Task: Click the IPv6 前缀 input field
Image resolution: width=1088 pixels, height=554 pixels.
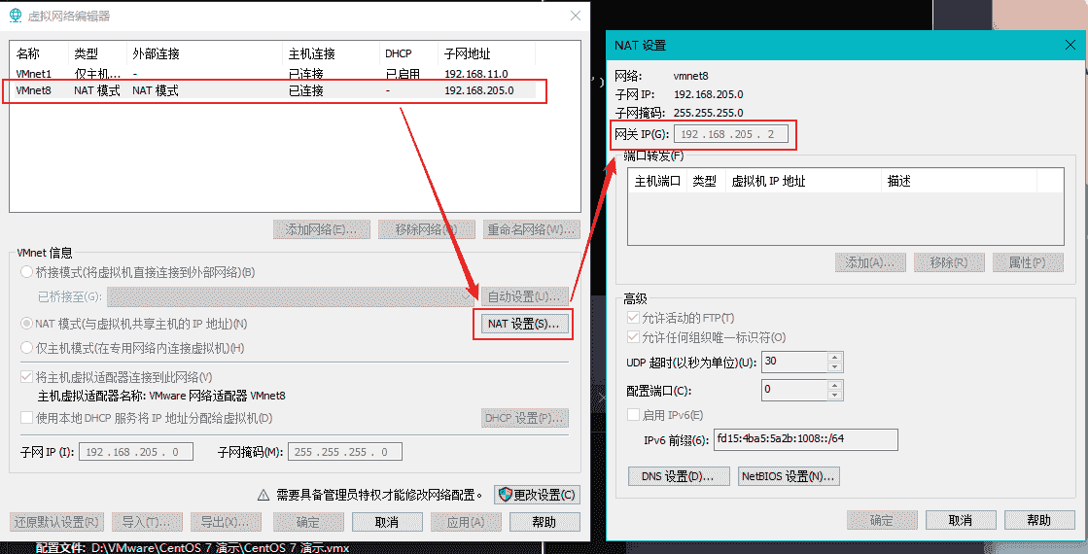Action: pos(805,439)
